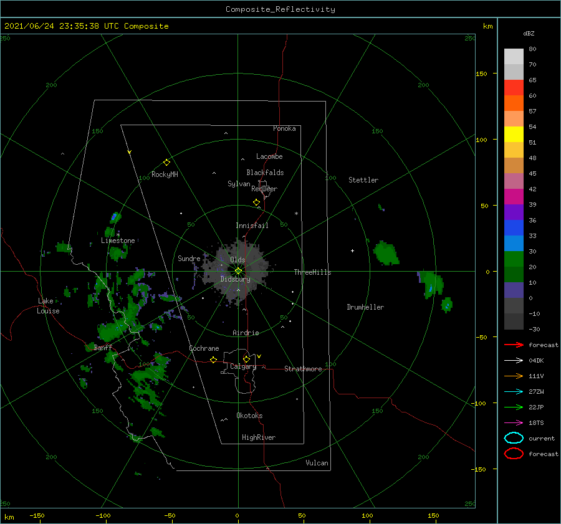Click the Composite_Reflectivity title text
The height and width of the screenshot is (524, 561).
[x=280, y=9]
